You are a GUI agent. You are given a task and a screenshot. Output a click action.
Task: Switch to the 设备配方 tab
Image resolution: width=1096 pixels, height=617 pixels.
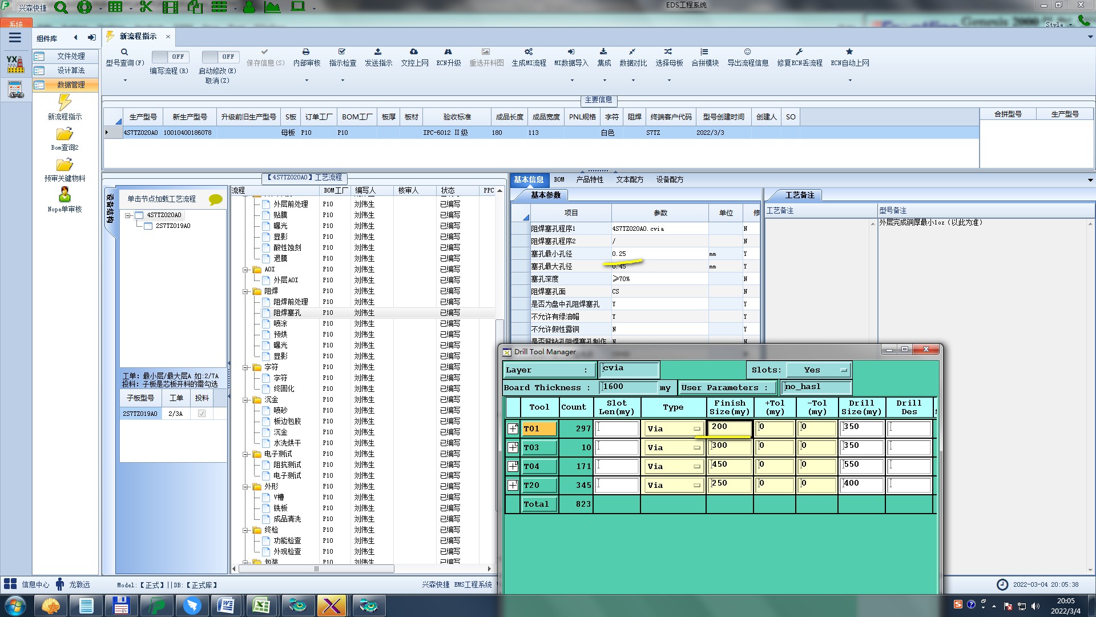pyautogui.click(x=669, y=180)
